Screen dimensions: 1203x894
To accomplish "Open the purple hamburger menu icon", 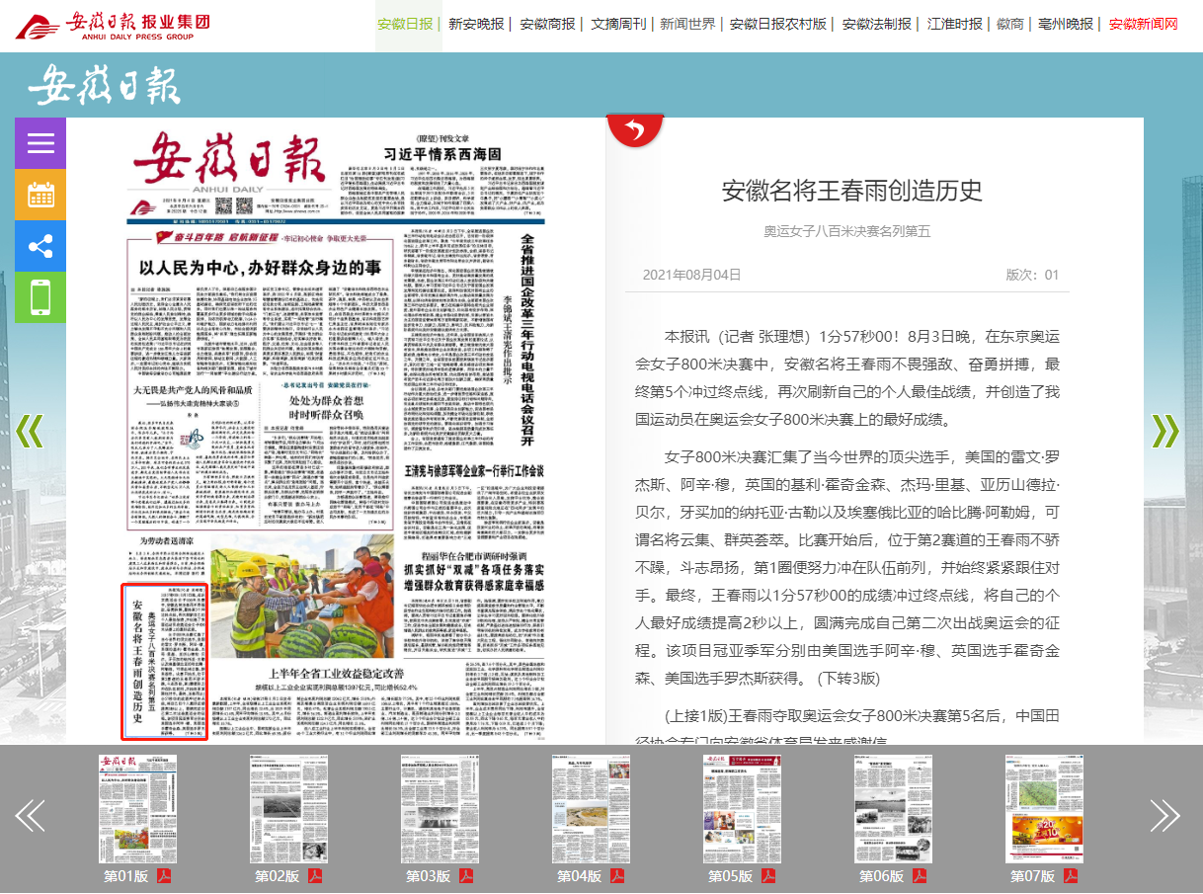I will [40, 143].
